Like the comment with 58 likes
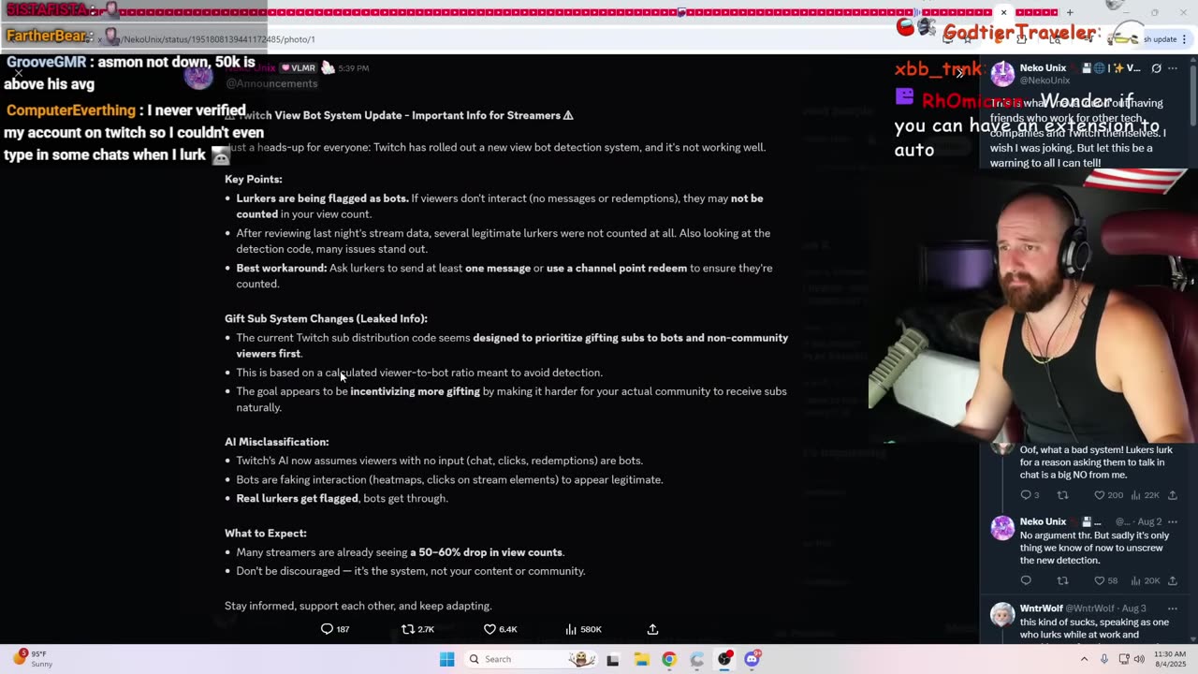This screenshot has height=674, width=1198. [x=1099, y=580]
